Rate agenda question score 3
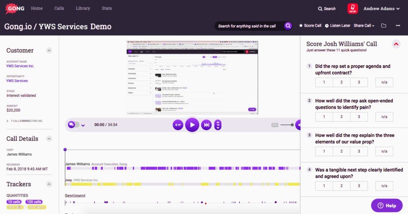 (359, 82)
